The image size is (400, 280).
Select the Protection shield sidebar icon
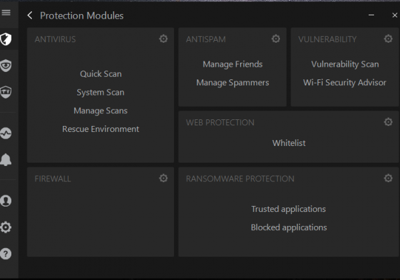(5, 39)
